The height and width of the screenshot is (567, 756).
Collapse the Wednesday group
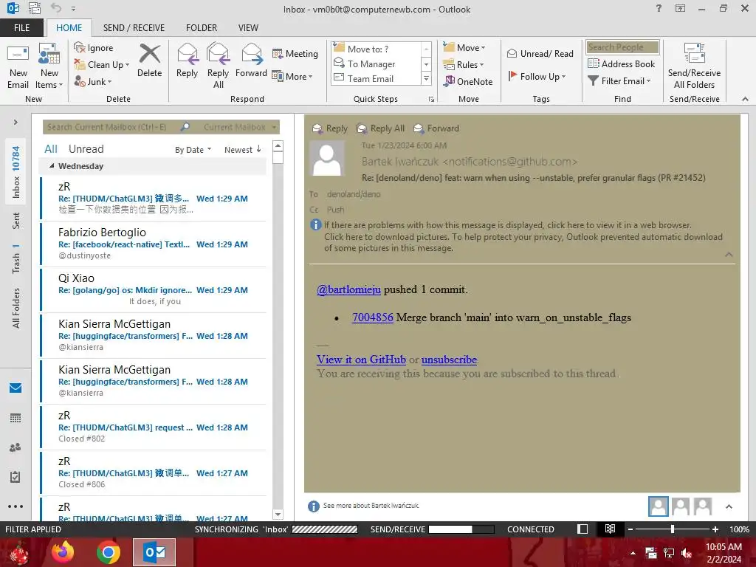coord(52,166)
